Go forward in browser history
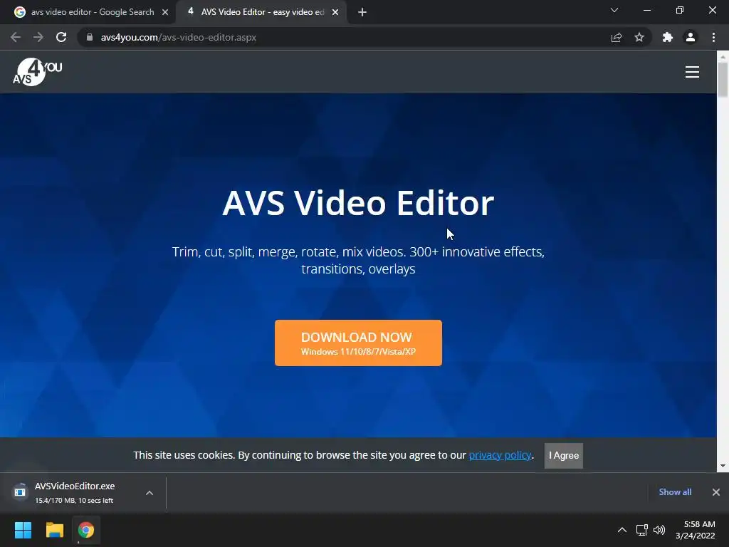Screen dimensions: 729x547 [38, 37]
